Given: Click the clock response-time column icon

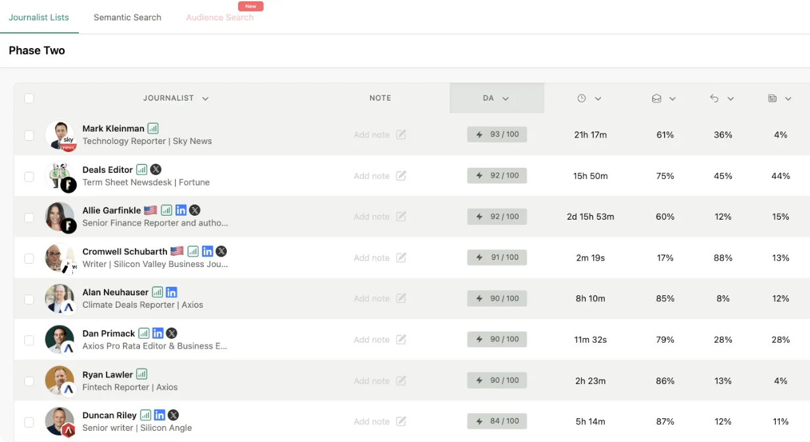Looking at the screenshot, I should (581, 98).
